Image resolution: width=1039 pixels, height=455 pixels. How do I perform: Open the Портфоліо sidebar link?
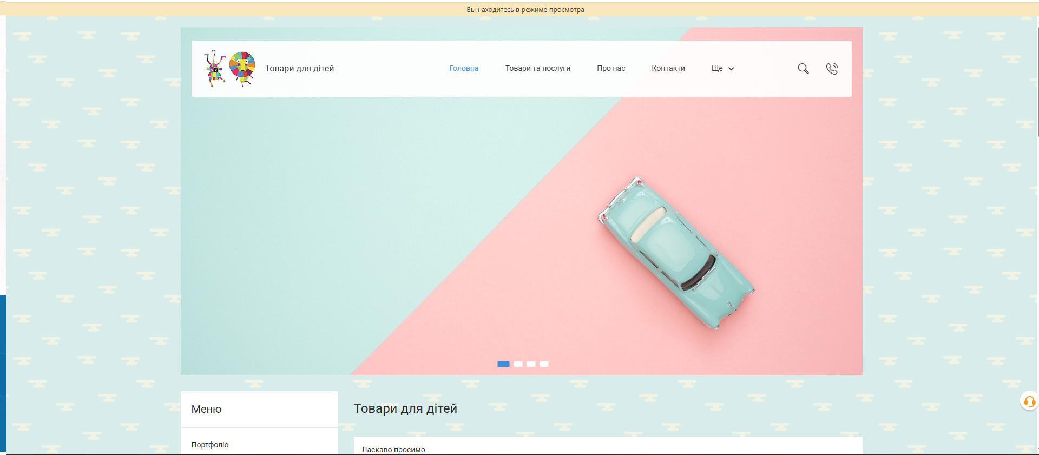210,445
